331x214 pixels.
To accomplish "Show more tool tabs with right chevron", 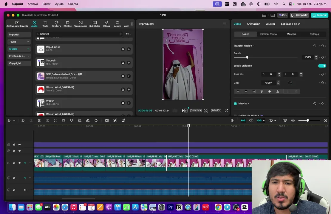I will pyautogui.click(x=132, y=24).
